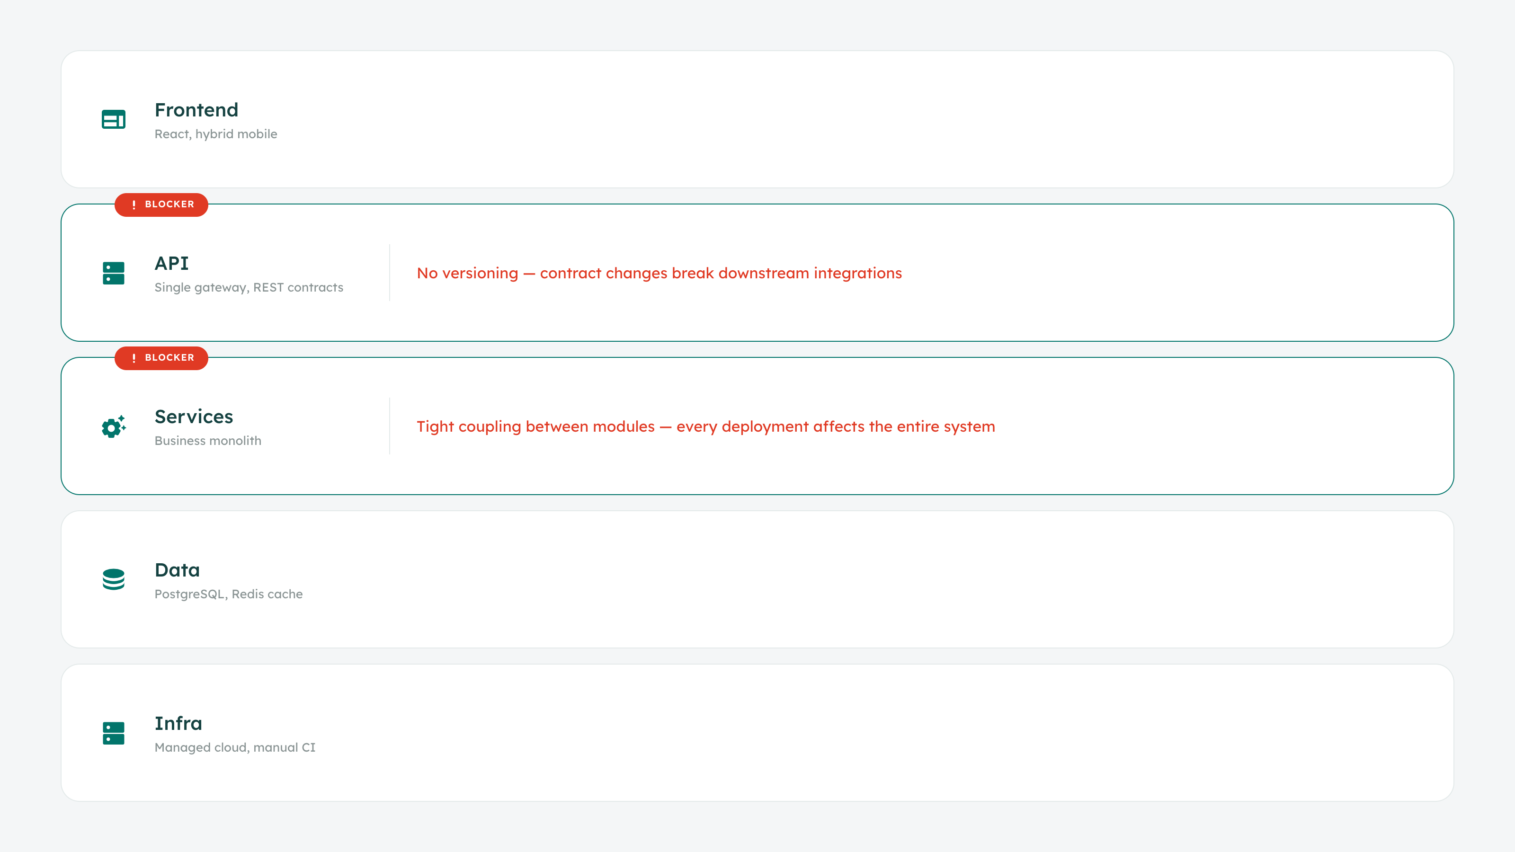Select 'Single gateway, REST contracts' text
This screenshot has width=1515, height=852.
249,287
